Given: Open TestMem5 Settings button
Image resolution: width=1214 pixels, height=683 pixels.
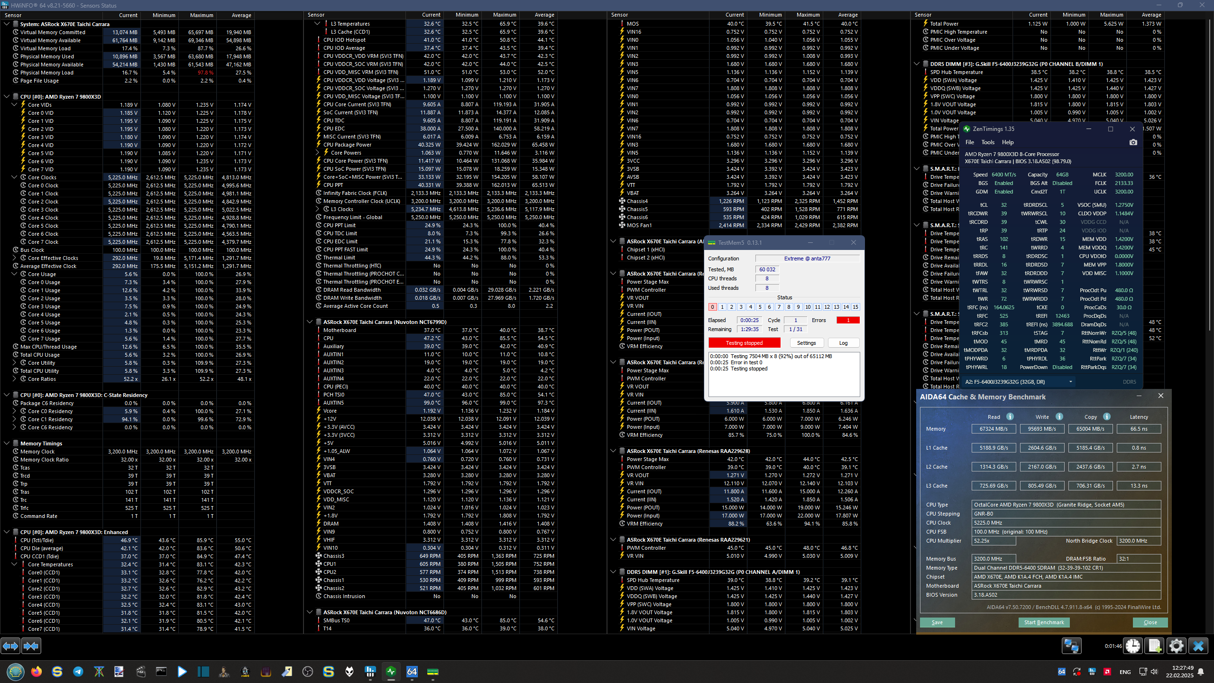Looking at the screenshot, I should pyautogui.click(x=806, y=343).
